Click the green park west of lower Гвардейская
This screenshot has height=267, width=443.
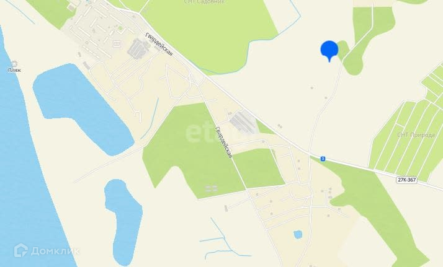pyautogui.click(x=192, y=151)
